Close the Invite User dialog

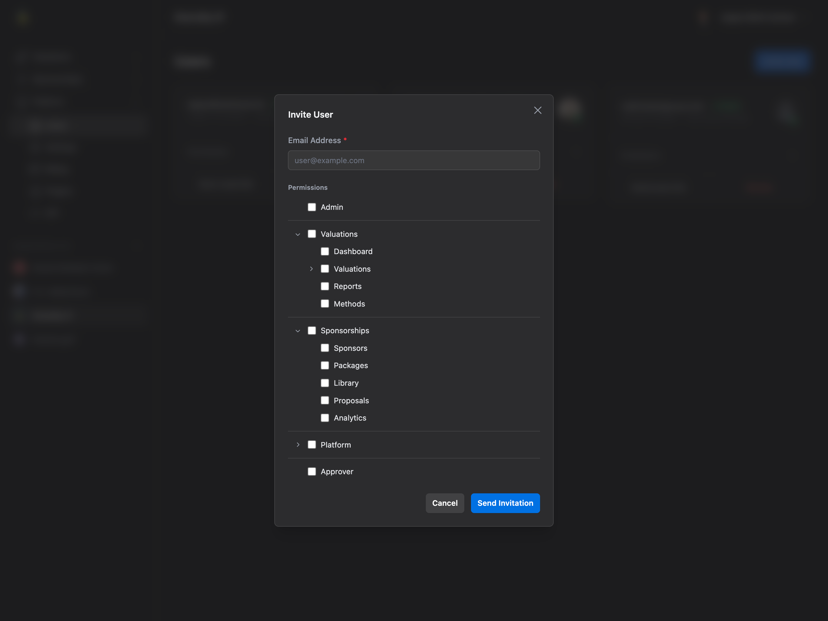point(538,110)
